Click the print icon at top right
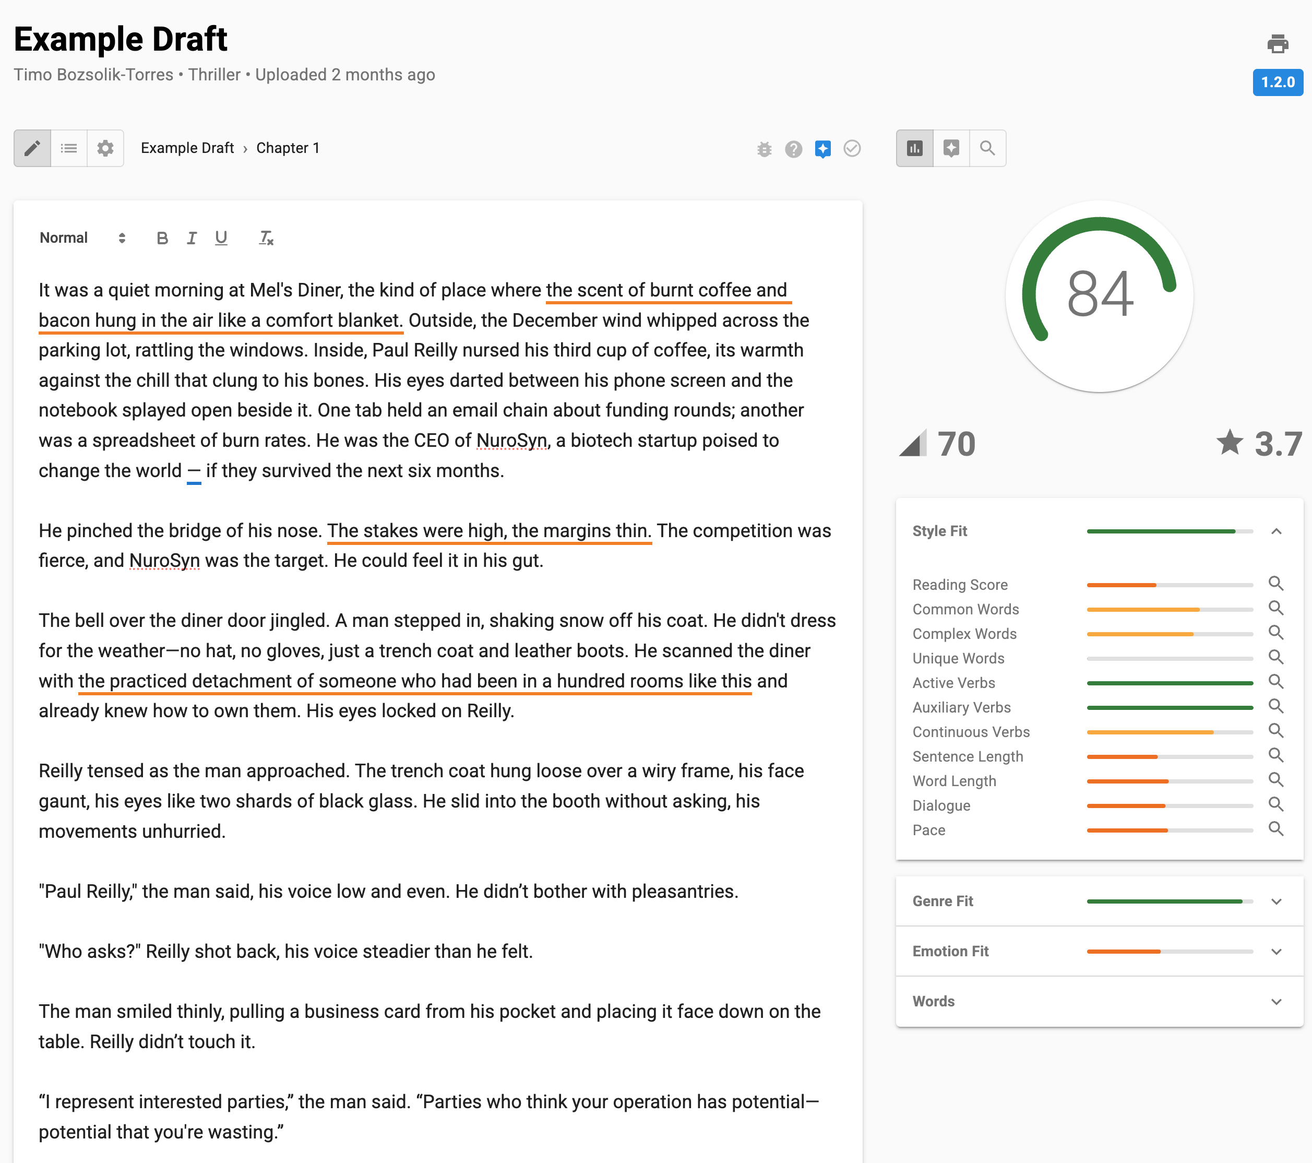This screenshot has width=1312, height=1163. pyautogui.click(x=1278, y=44)
